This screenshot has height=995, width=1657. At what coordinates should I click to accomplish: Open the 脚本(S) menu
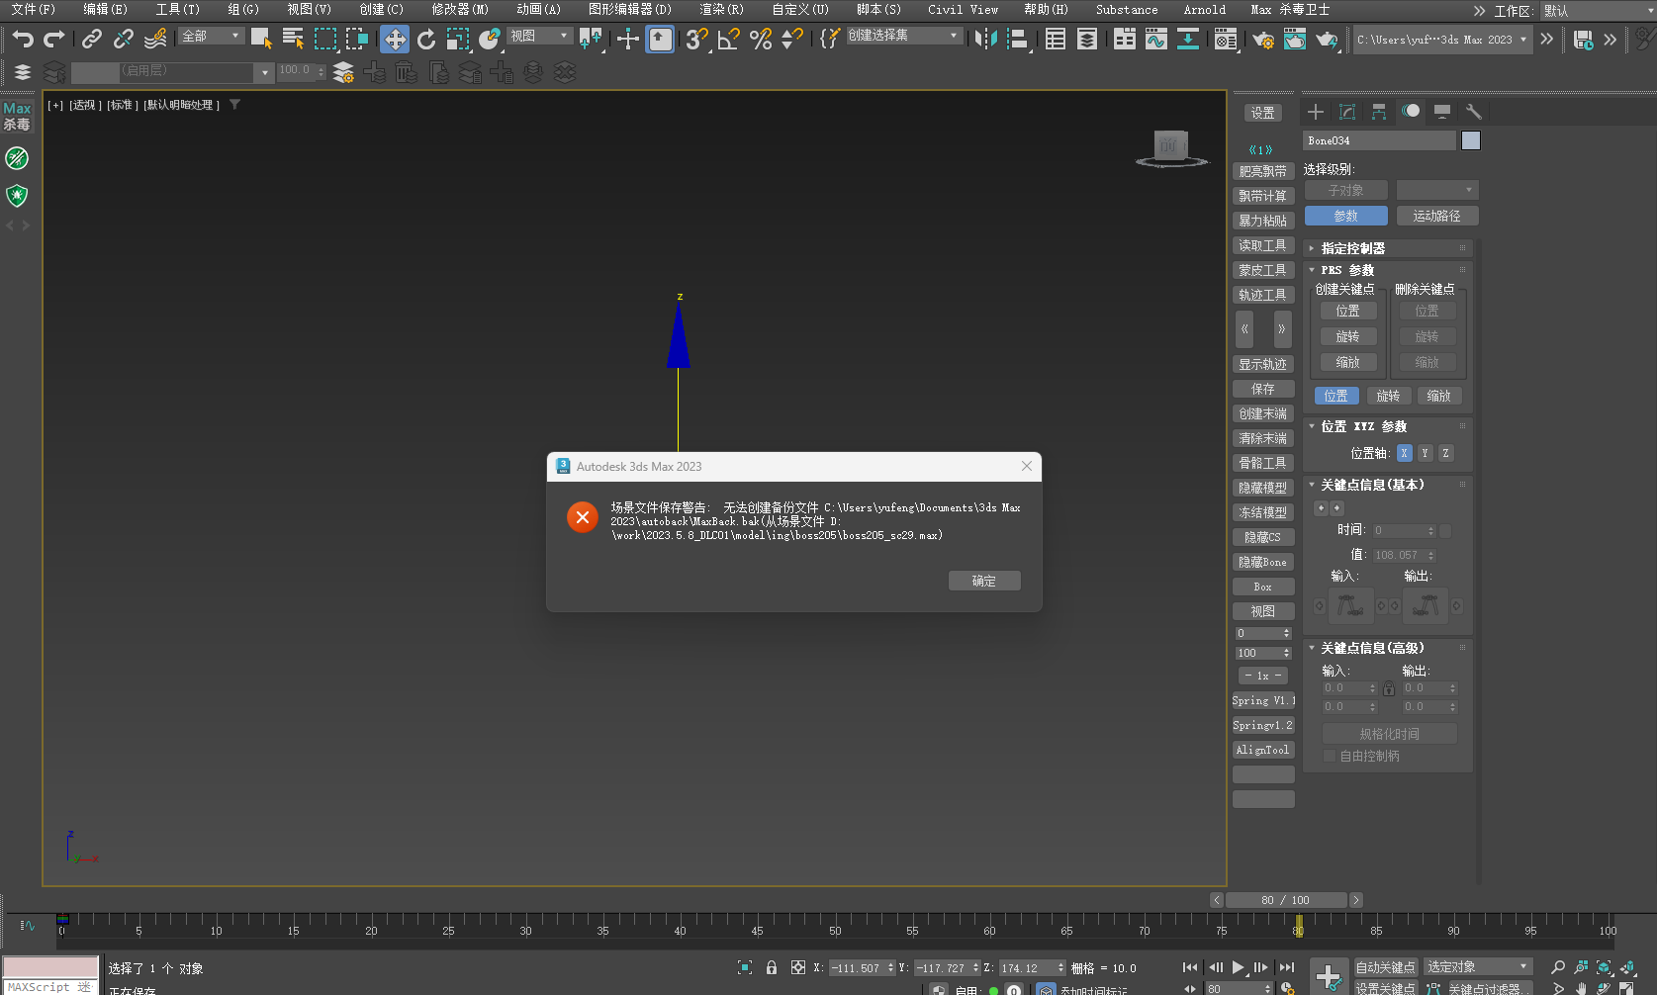(x=878, y=9)
